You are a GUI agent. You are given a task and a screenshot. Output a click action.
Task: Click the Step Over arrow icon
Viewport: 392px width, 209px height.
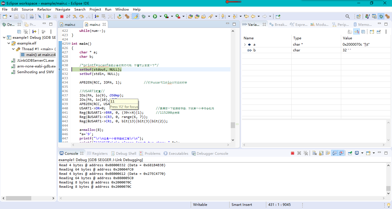point(81,16)
